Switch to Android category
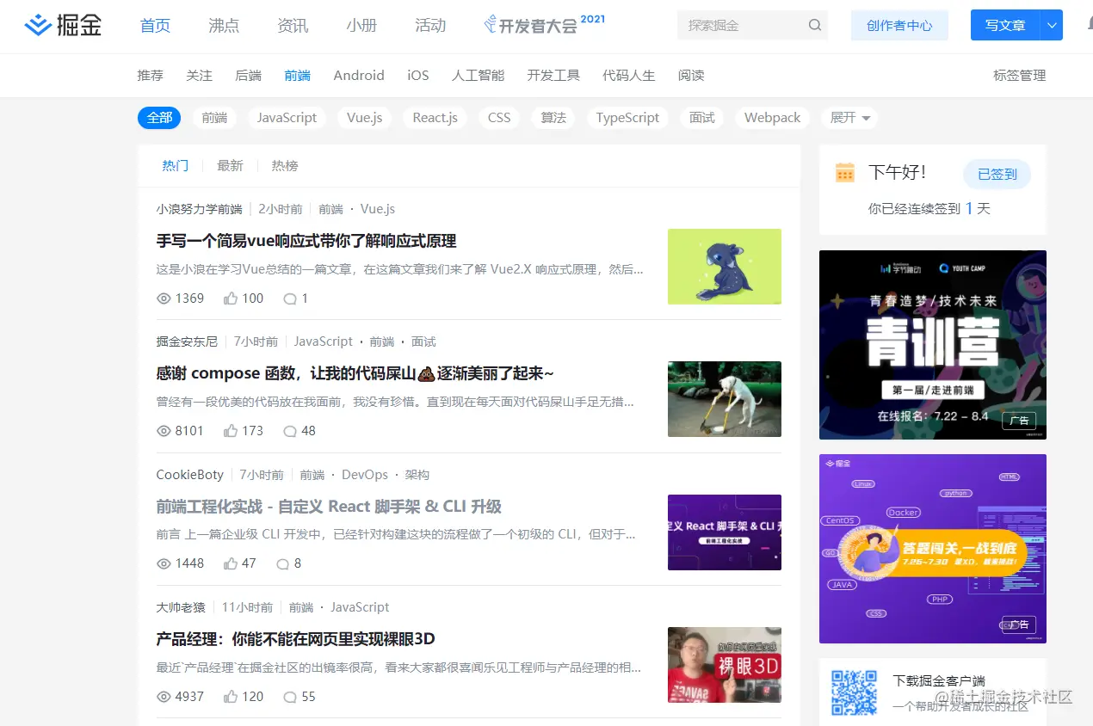Image resolution: width=1093 pixels, height=726 pixels. point(359,76)
